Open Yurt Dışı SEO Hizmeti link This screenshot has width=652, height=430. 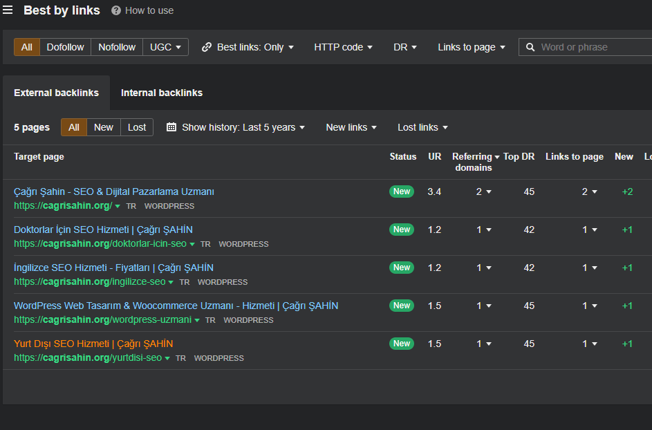point(93,344)
